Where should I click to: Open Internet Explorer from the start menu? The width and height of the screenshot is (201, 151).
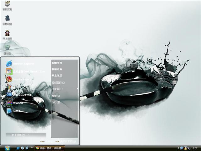point(19,63)
